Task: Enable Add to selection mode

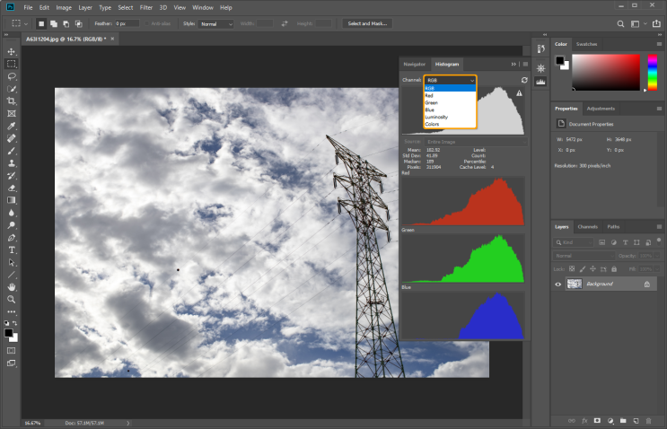Action: (54, 24)
